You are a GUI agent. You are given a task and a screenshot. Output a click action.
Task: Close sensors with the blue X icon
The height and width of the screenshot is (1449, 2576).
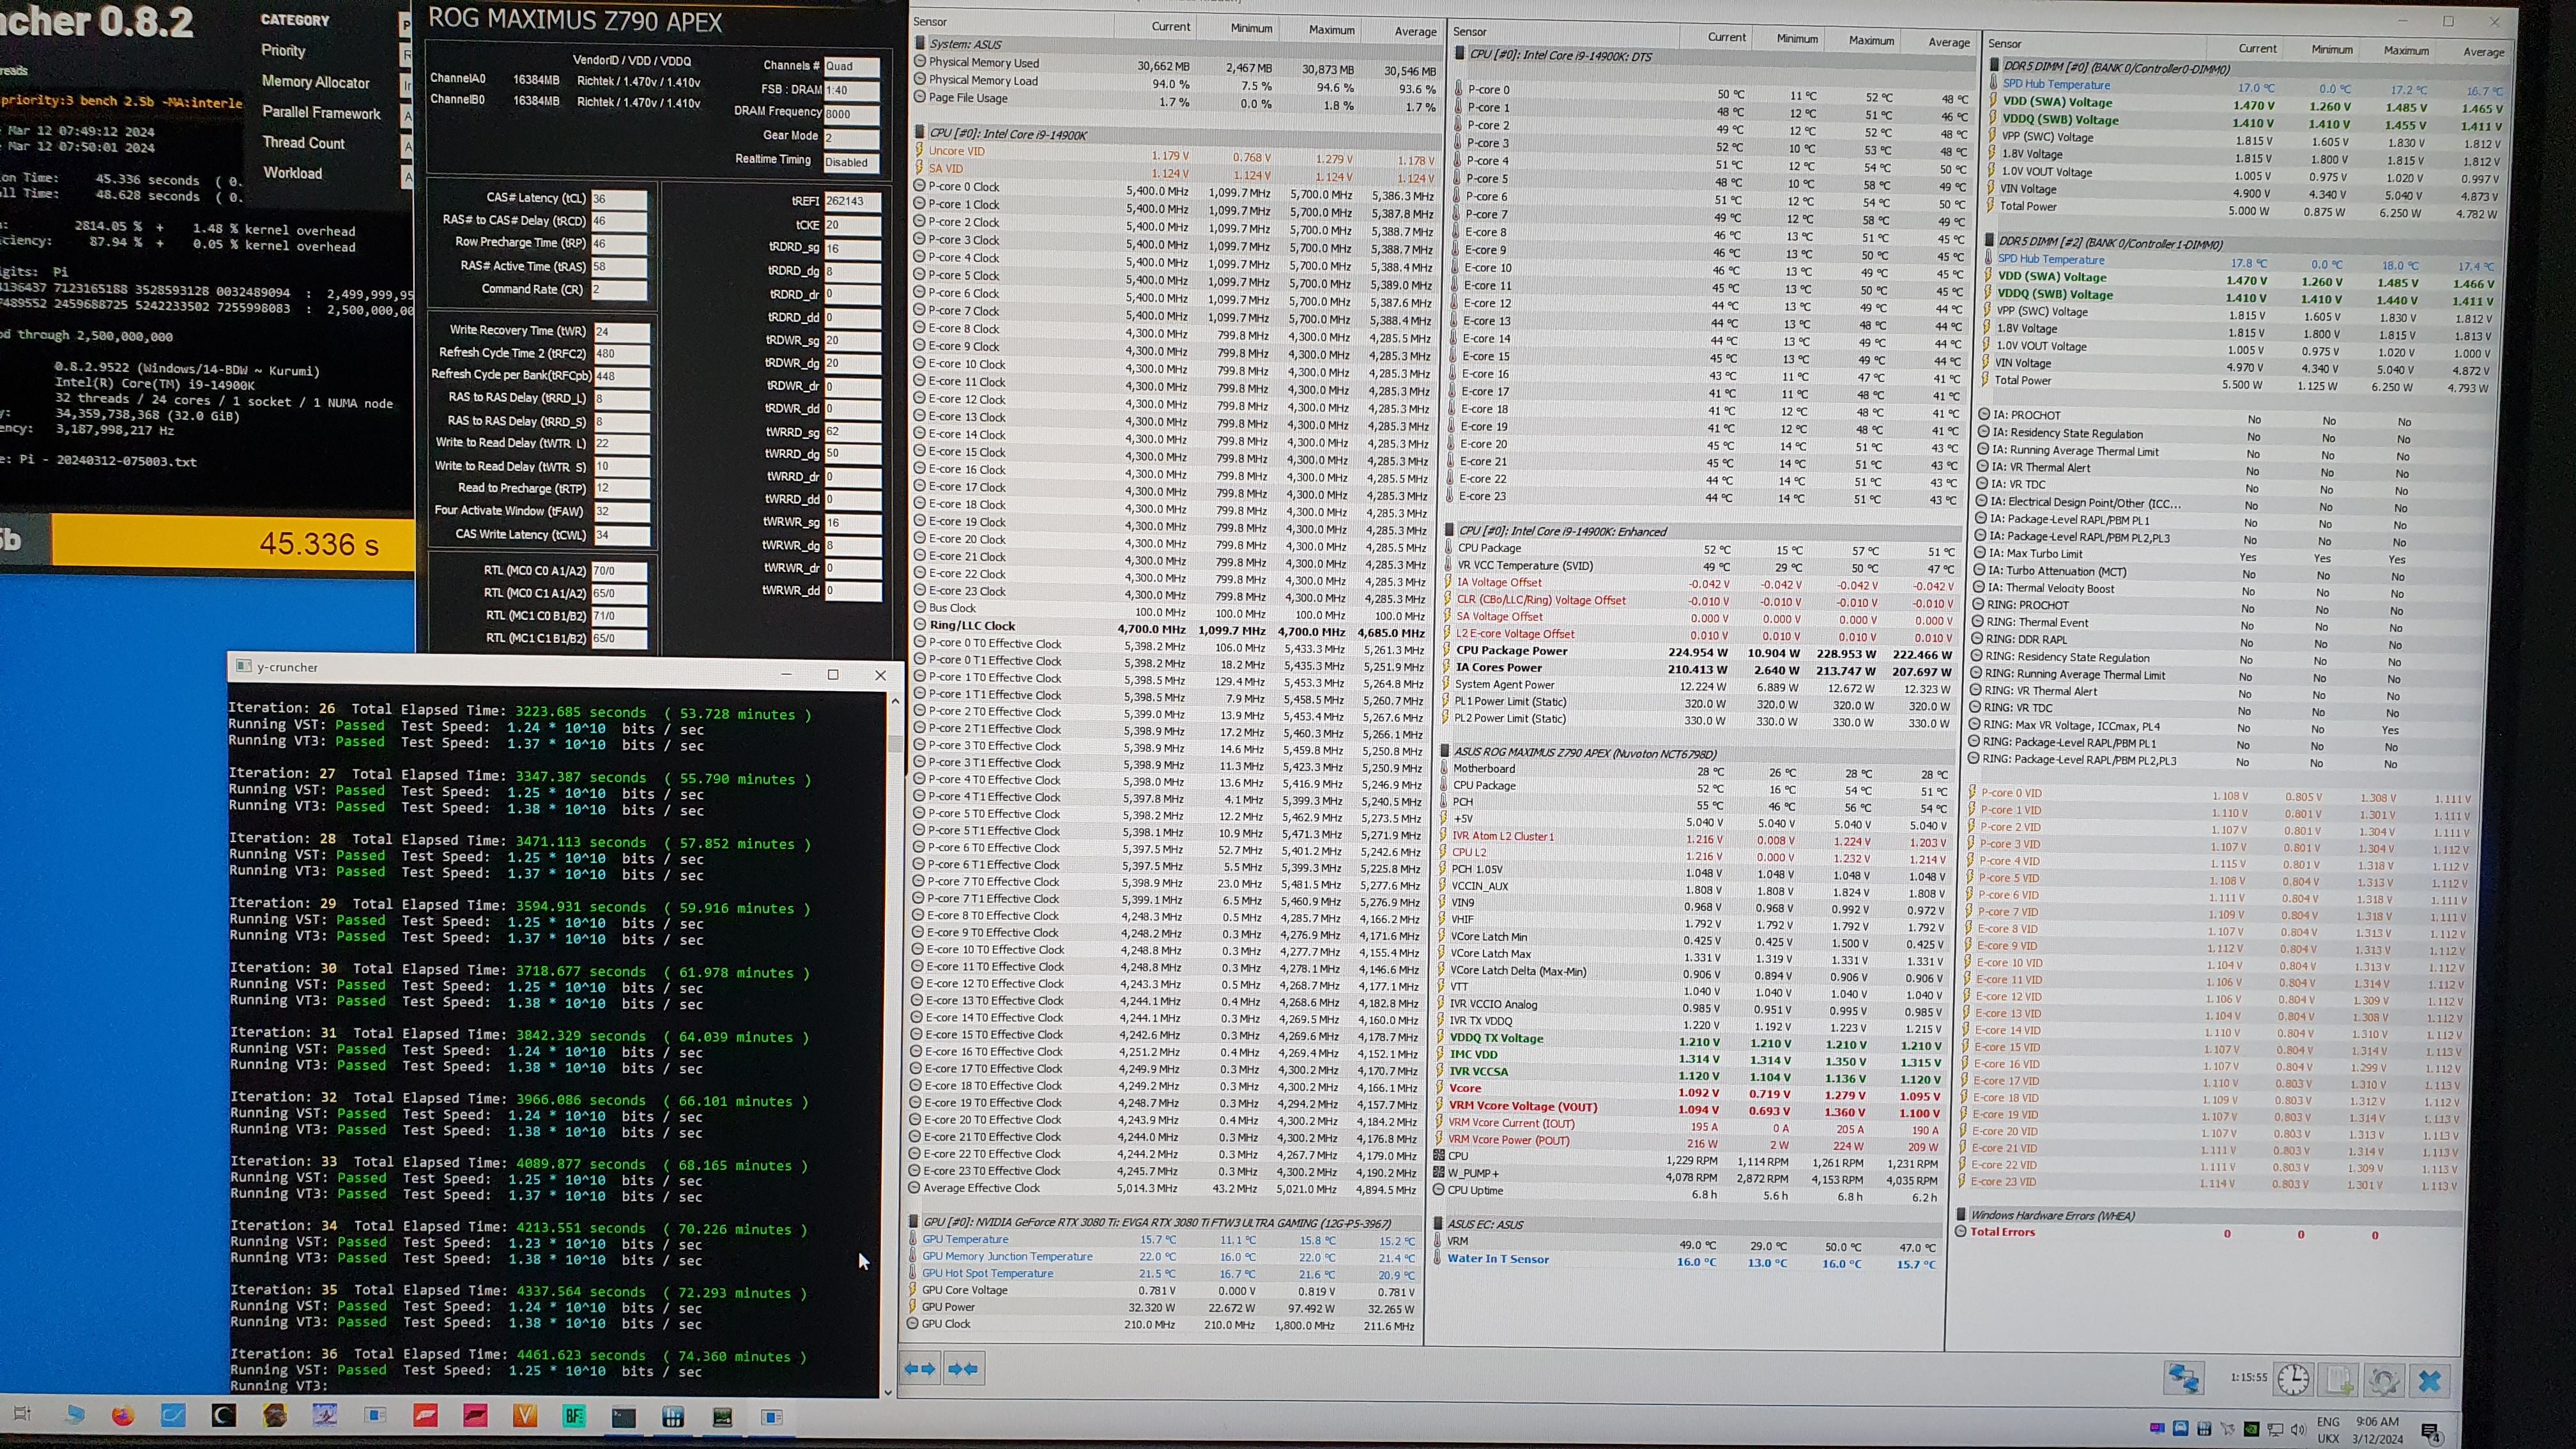2430,1382
